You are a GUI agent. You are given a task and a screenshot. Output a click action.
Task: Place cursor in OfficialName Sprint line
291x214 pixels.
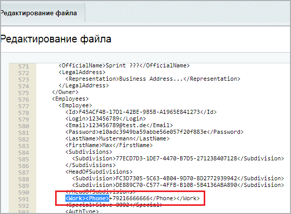[x=124, y=65]
